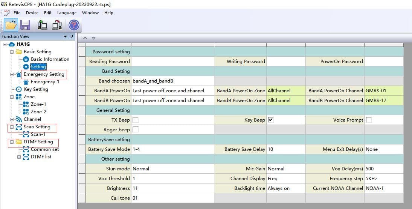Screen dimensions: 412x209
Task: Click Backlight time Always on value
Action: pyautogui.click(x=286, y=188)
